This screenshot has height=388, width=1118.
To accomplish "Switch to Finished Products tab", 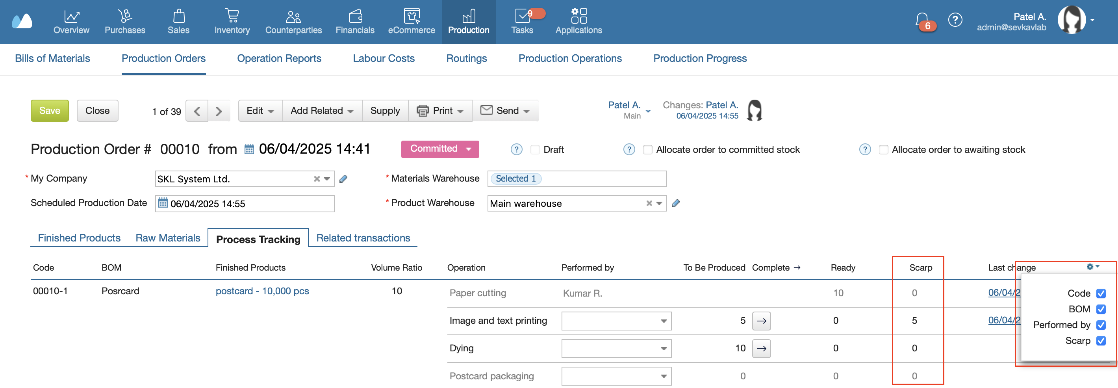I will pos(79,238).
